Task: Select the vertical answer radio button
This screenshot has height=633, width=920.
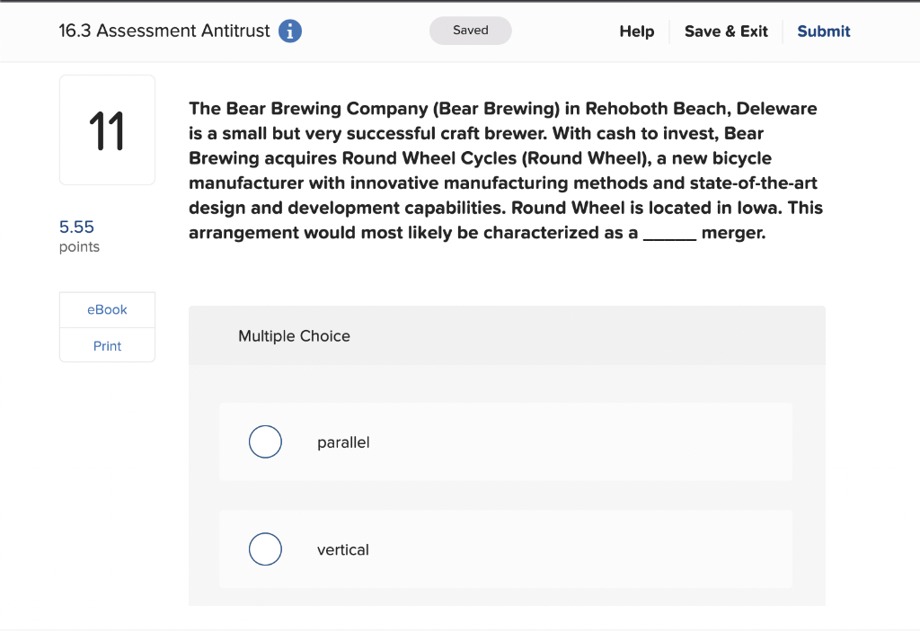Action: [x=265, y=549]
